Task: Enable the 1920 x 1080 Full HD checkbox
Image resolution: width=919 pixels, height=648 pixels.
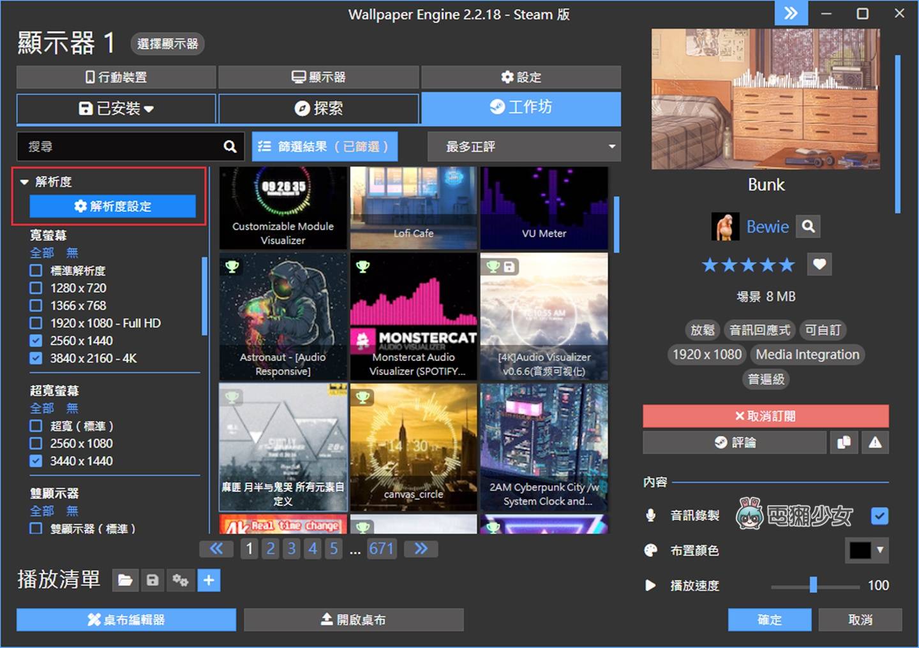Action: click(36, 323)
